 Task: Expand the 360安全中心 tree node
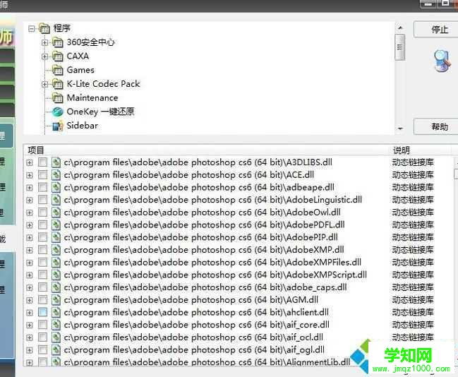tap(44, 42)
